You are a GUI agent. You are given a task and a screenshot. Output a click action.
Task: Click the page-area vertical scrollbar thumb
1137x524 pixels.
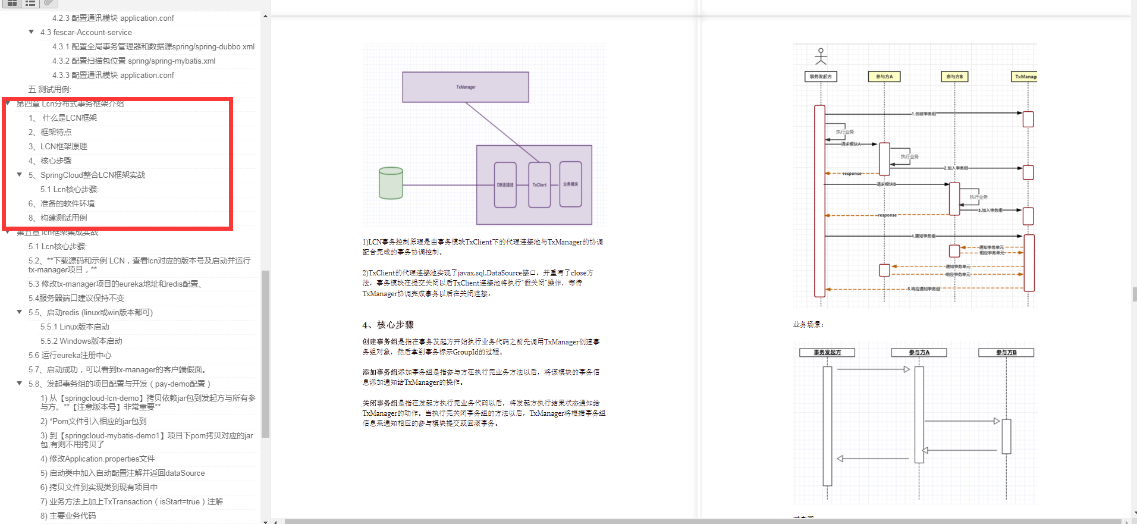(x=1134, y=294)
